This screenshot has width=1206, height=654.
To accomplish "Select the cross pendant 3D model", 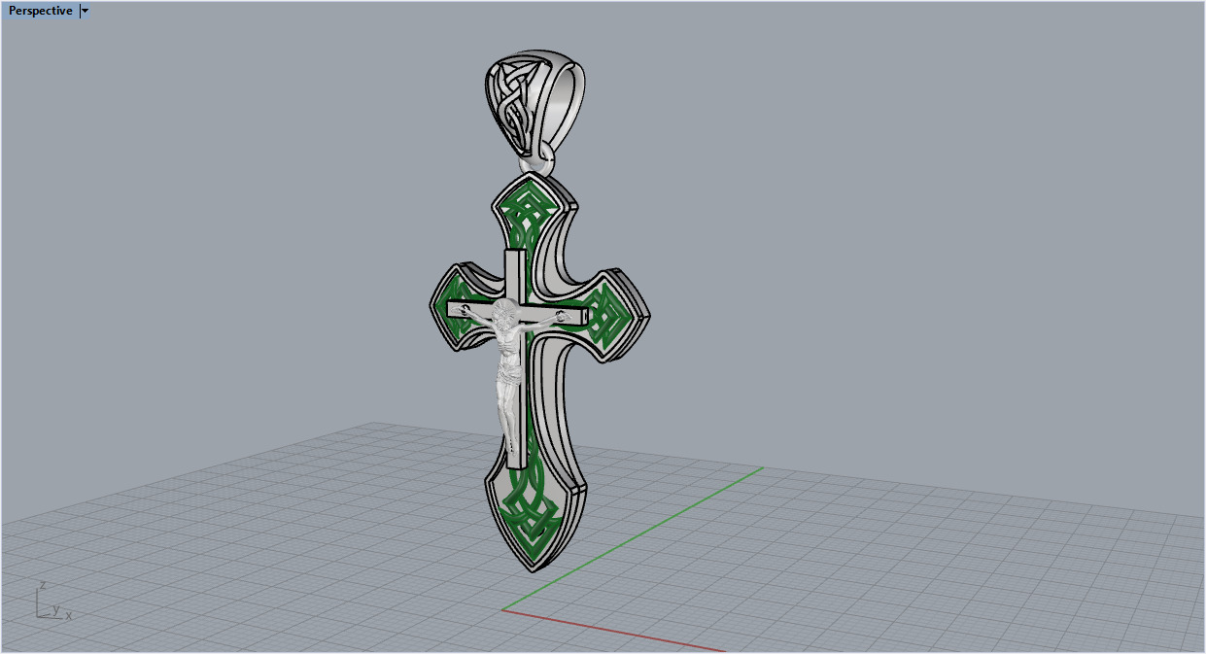I will 540,370.
